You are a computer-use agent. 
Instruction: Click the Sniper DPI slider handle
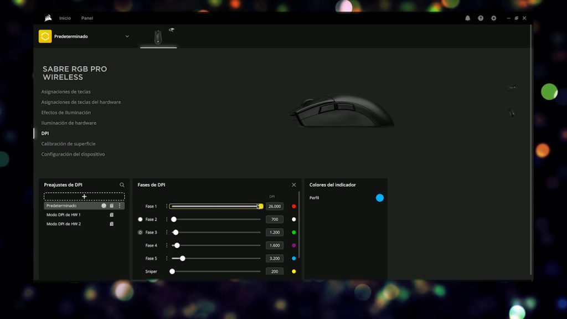(x=172, y=271)
